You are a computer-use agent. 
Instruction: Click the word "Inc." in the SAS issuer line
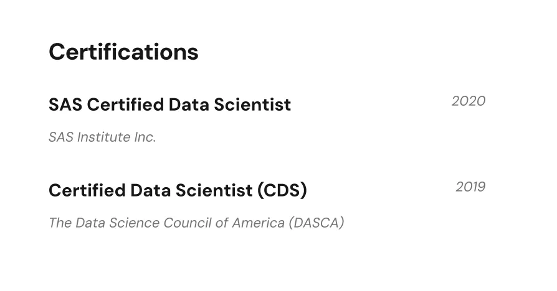[x=145, y=137]
